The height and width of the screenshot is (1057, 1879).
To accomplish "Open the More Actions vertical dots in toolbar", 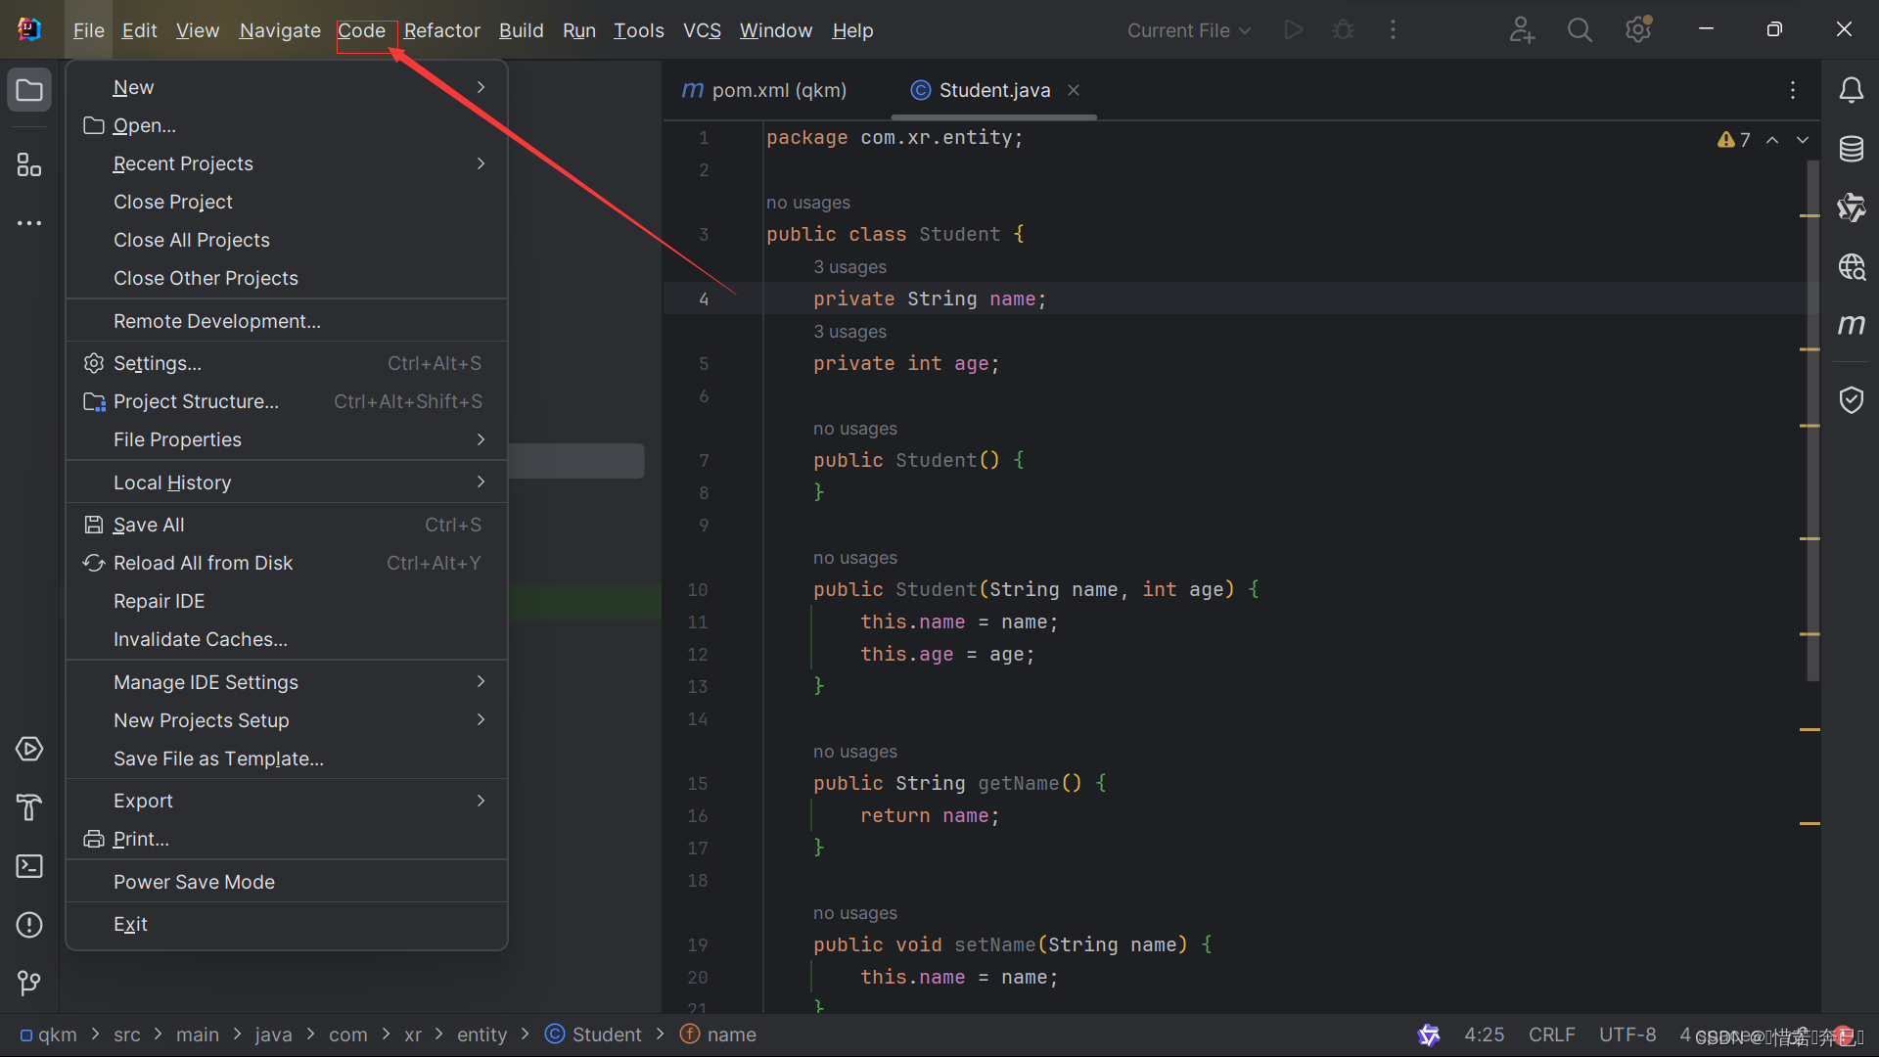I will [x=1393, y=29].
